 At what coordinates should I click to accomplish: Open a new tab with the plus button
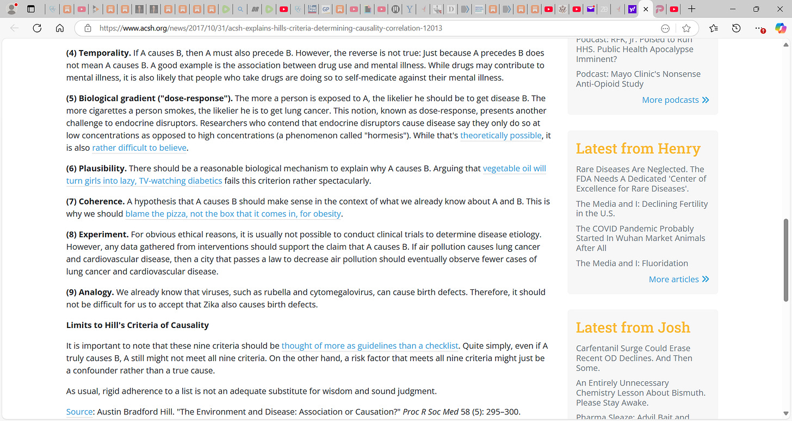[691, 9]
